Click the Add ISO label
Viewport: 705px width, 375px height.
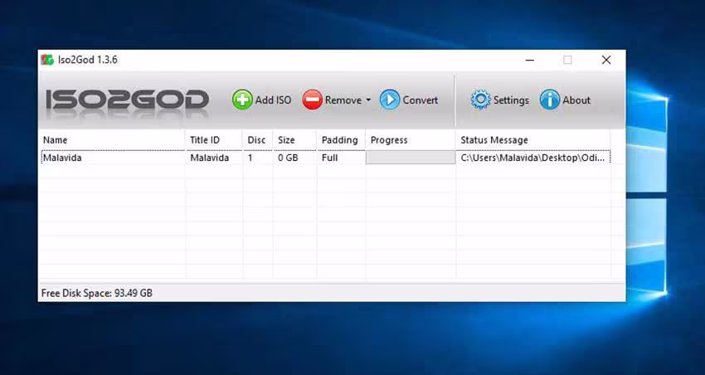click(273, 100)
